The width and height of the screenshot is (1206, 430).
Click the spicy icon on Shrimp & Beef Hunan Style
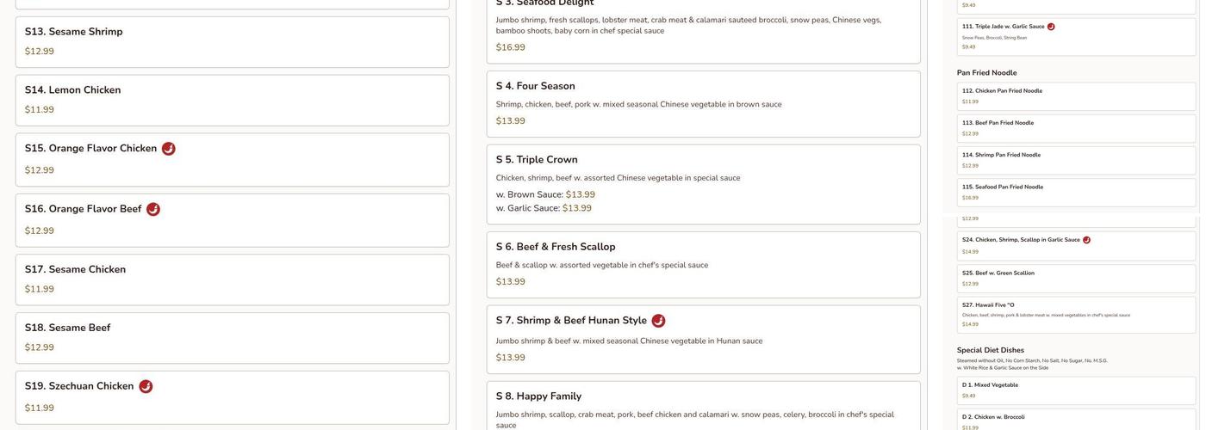coord(658,321)
